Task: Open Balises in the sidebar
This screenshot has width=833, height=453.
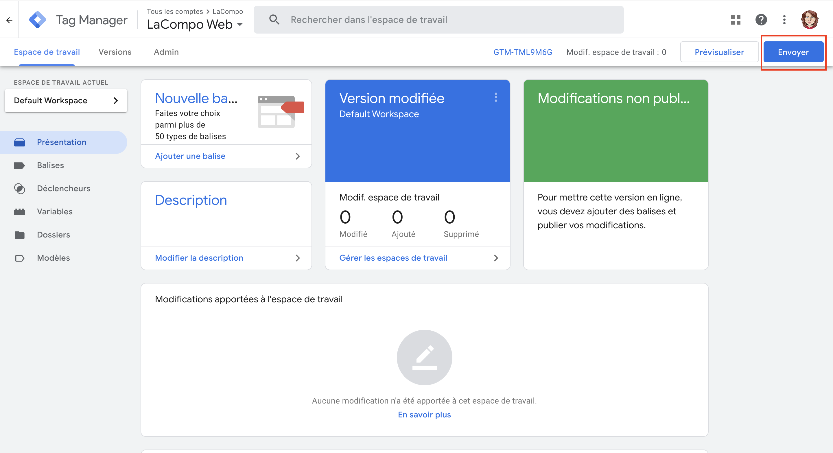Action: tap(63, 165)
